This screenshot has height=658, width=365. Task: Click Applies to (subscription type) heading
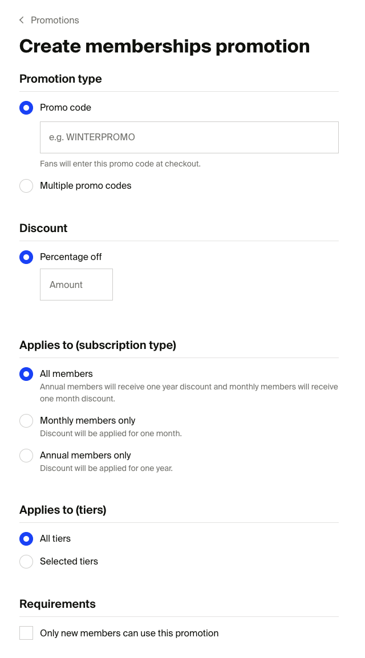point(98,345)
